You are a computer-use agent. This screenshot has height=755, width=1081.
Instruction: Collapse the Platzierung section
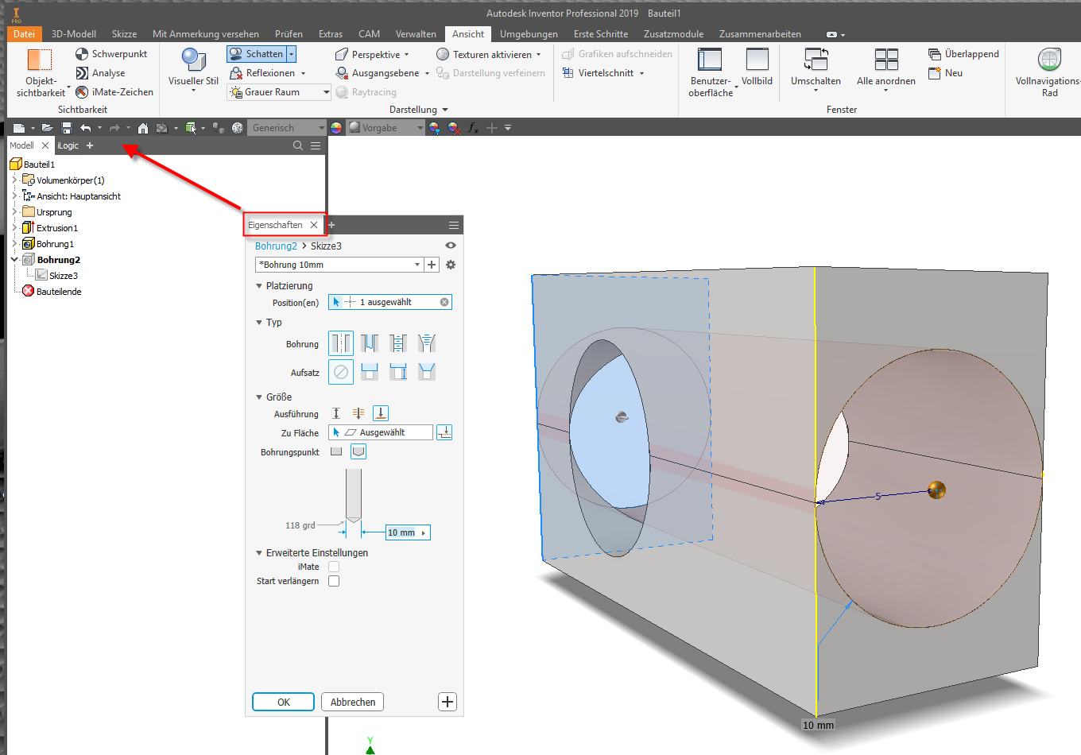pos(259,286)
